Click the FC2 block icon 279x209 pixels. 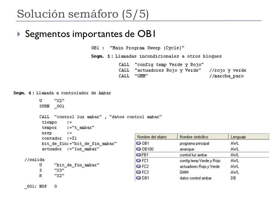[x=138, y=166]
